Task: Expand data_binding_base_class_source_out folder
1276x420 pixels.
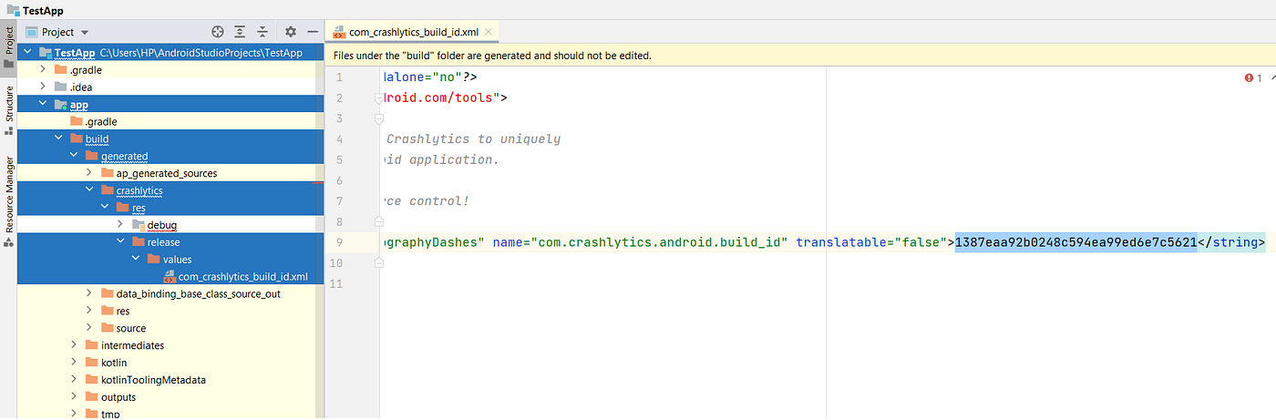Action: [x=89, y=293]
